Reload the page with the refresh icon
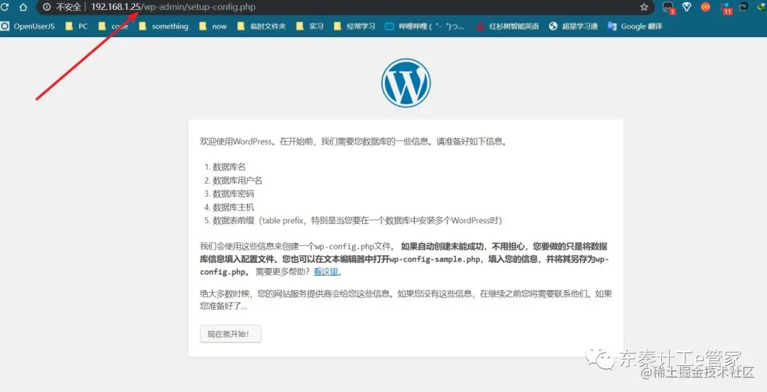The height and width of the screenshot is (392, 767). click(5, 7)
